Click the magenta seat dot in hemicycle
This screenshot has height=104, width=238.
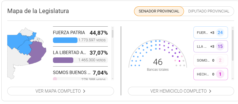point(179,61)
